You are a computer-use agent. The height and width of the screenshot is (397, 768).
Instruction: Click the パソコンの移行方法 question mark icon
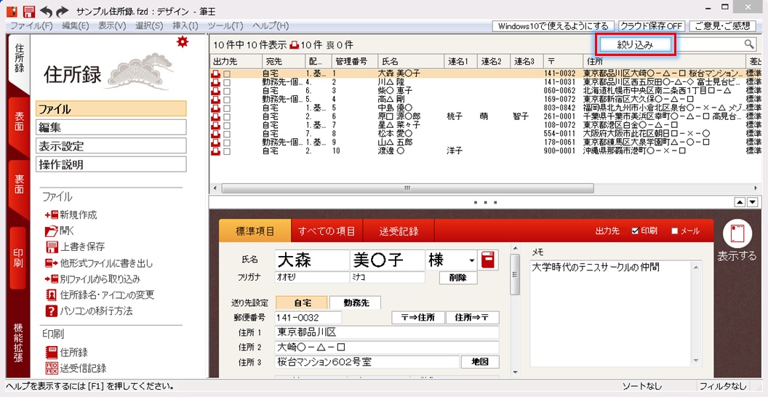coord(51,311)
